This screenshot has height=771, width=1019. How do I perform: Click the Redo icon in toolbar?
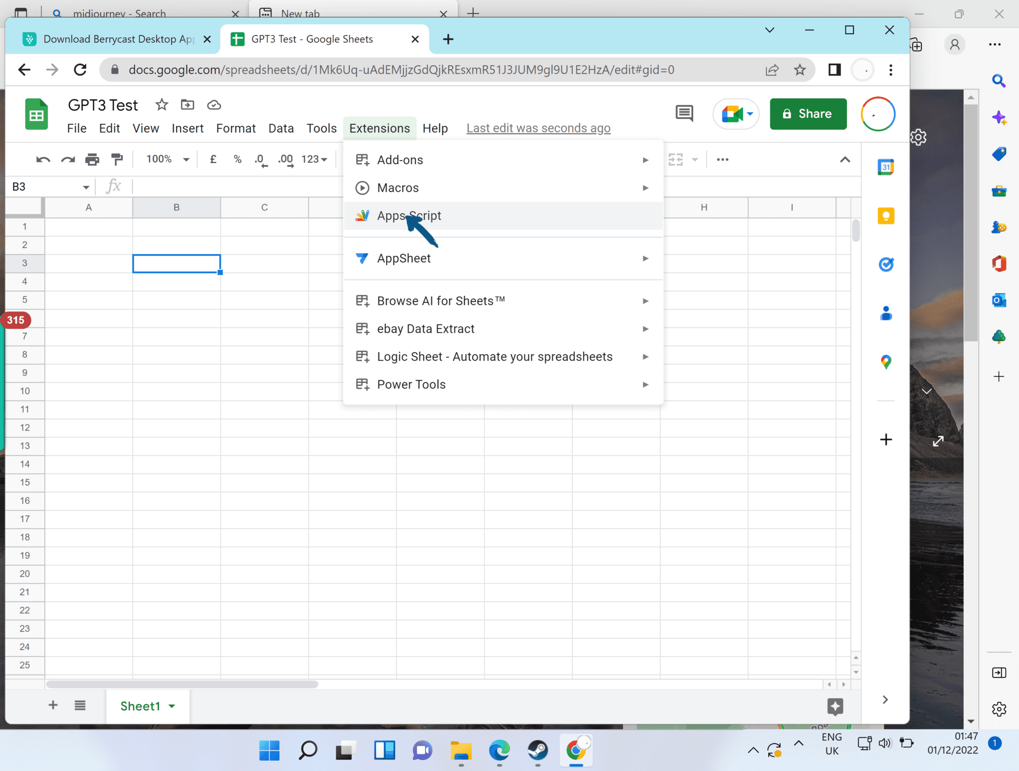click(x=68, y=159)
